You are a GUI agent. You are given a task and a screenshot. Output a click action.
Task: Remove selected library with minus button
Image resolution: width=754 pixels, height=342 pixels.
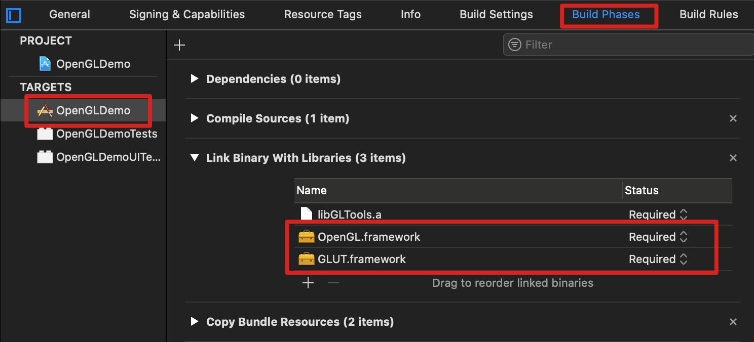(333, 283)
